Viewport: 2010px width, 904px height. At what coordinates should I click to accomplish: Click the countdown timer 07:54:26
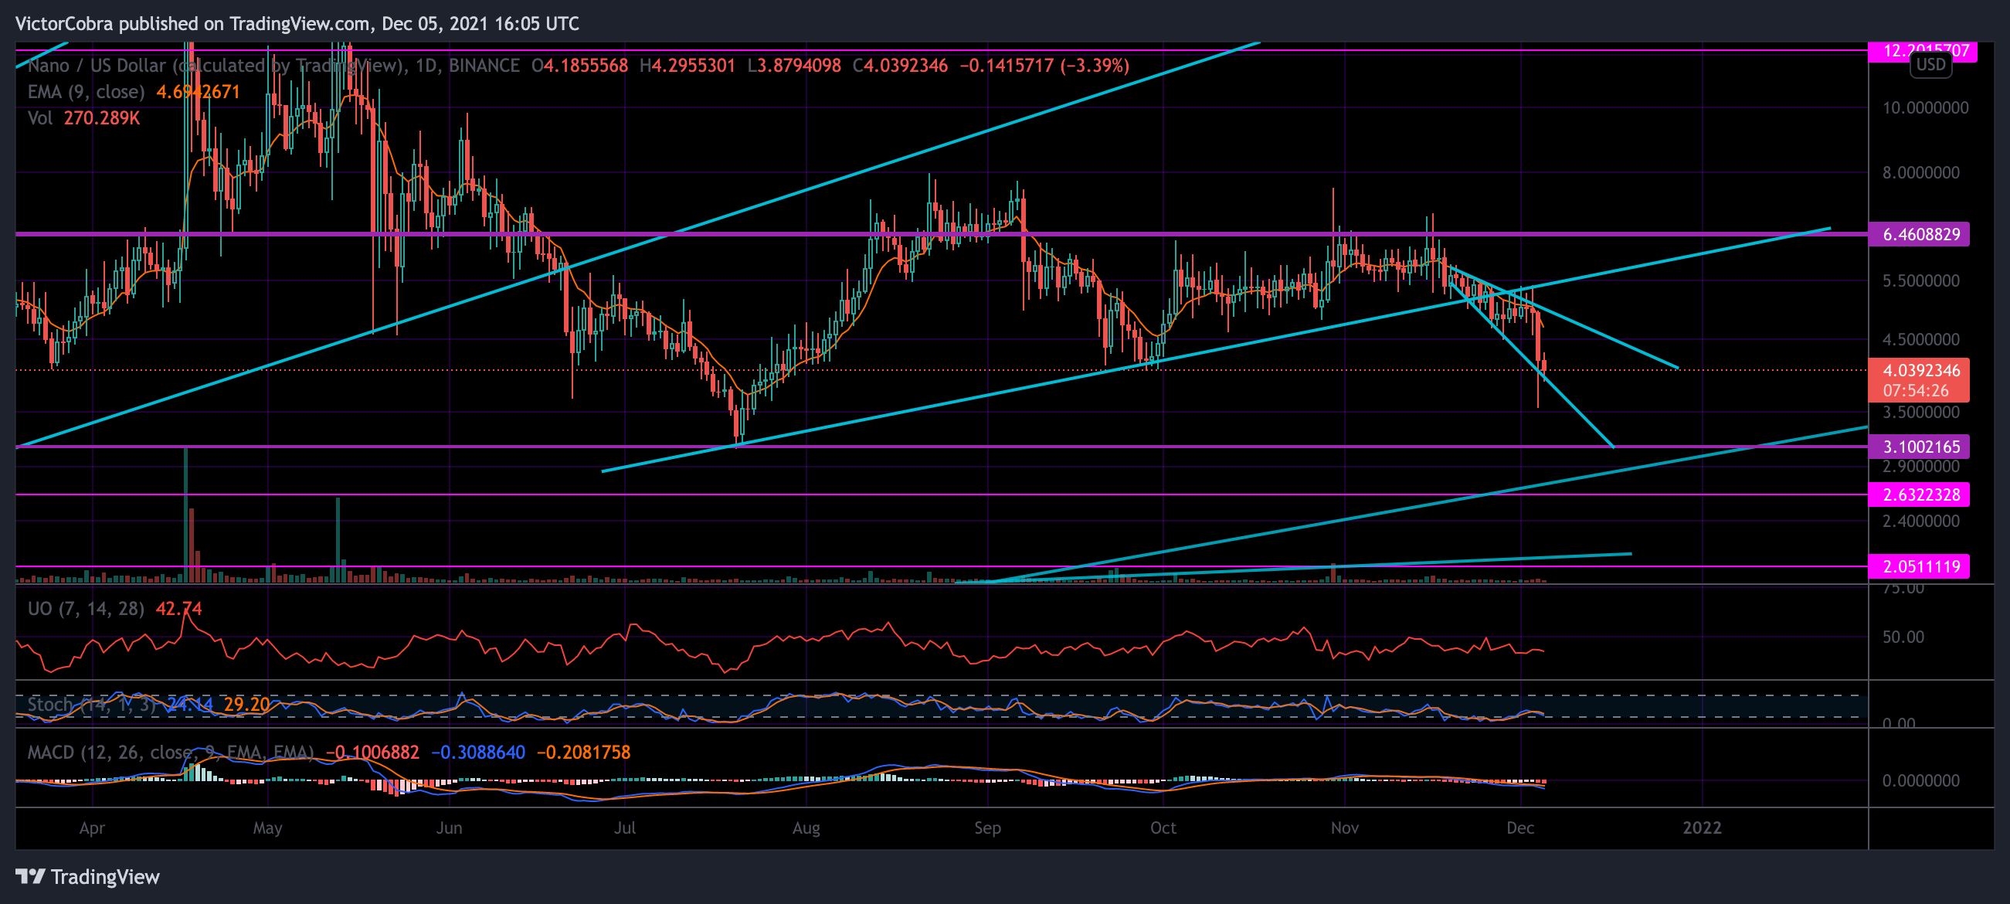[1915, 390]
